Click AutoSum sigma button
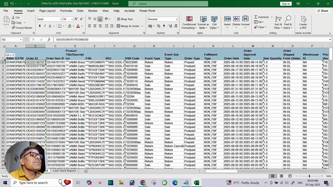Viewport: 333px width, 187px height. [x=261, y=17]
